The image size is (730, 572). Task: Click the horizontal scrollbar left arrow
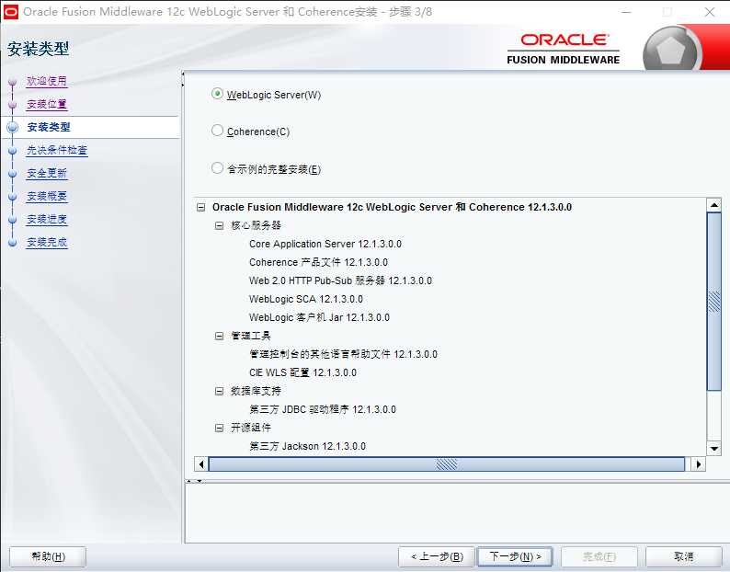(201, 464)
